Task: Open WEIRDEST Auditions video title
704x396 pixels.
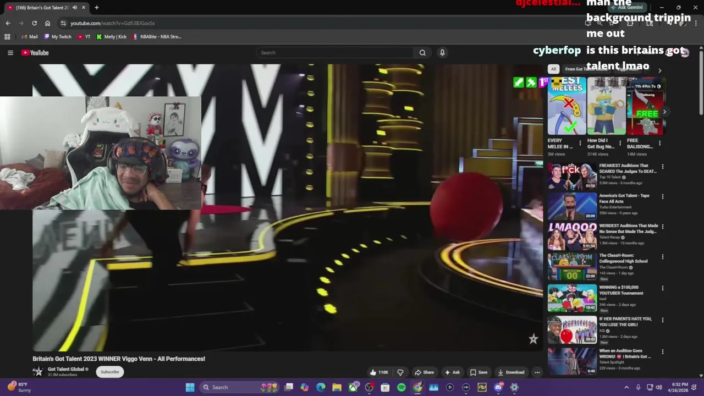Action: (x=629, y=228)
